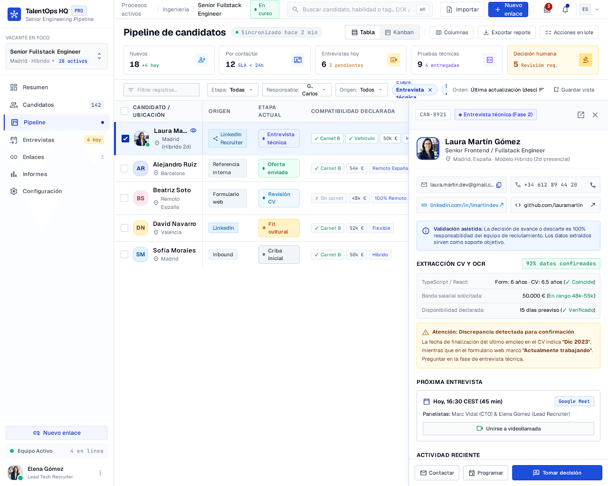Remove the Entrevista técnica filter chip
The height and width of the screenshot is (486, 608).
pyautogui.click(x=430, y=90)
